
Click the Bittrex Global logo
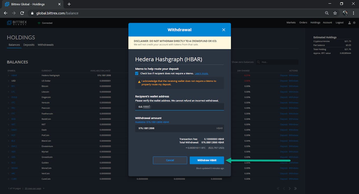click(x=17, y=23)
